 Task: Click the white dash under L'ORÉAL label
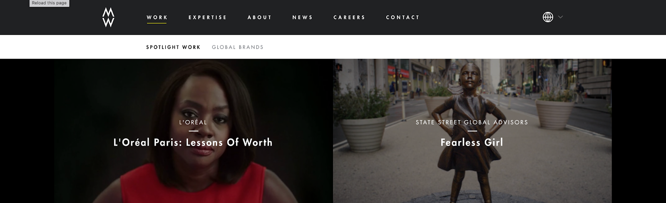(193, 131)
